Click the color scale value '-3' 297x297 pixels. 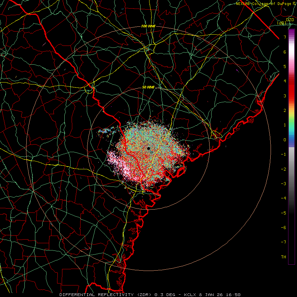pyautogui.click(x=283, y=184)
